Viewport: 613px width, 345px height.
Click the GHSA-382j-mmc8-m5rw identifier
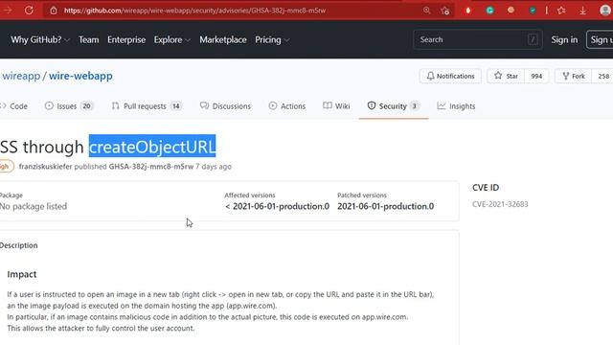[x=151, y=166]
